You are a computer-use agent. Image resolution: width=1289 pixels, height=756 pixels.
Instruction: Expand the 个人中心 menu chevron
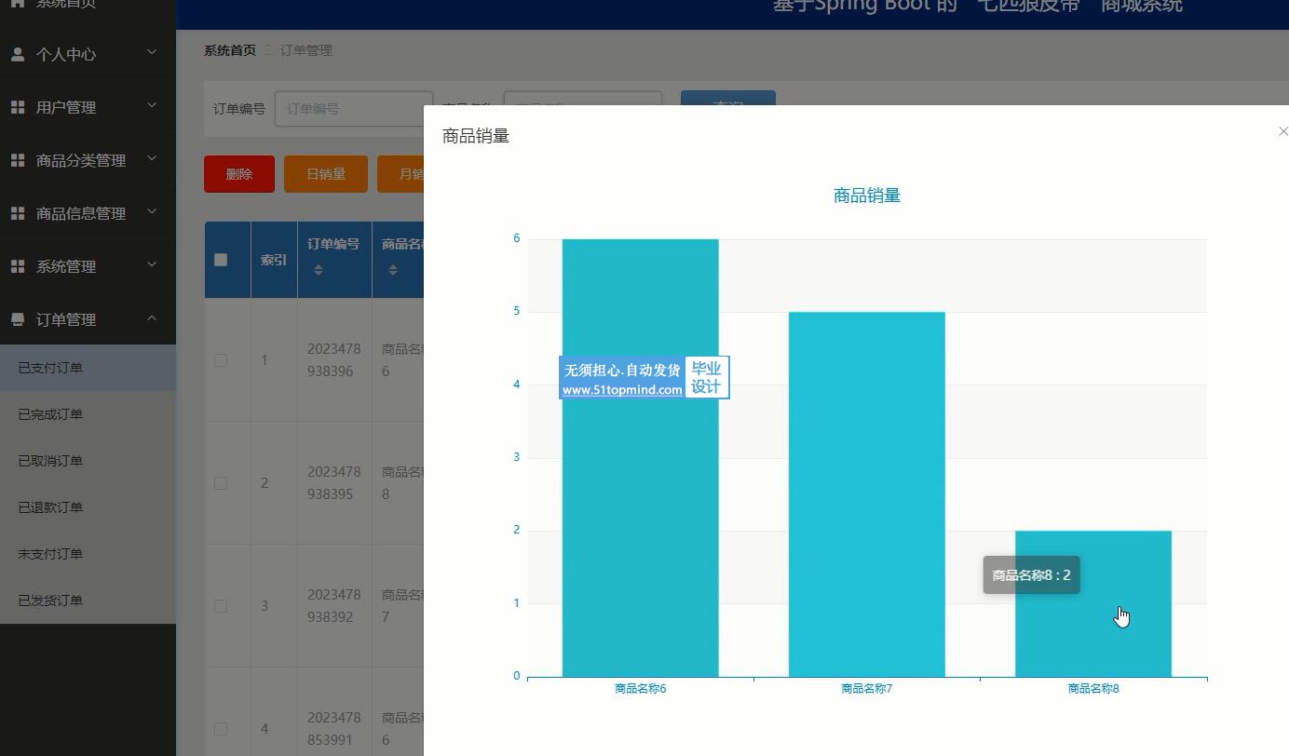pos(152,53)
